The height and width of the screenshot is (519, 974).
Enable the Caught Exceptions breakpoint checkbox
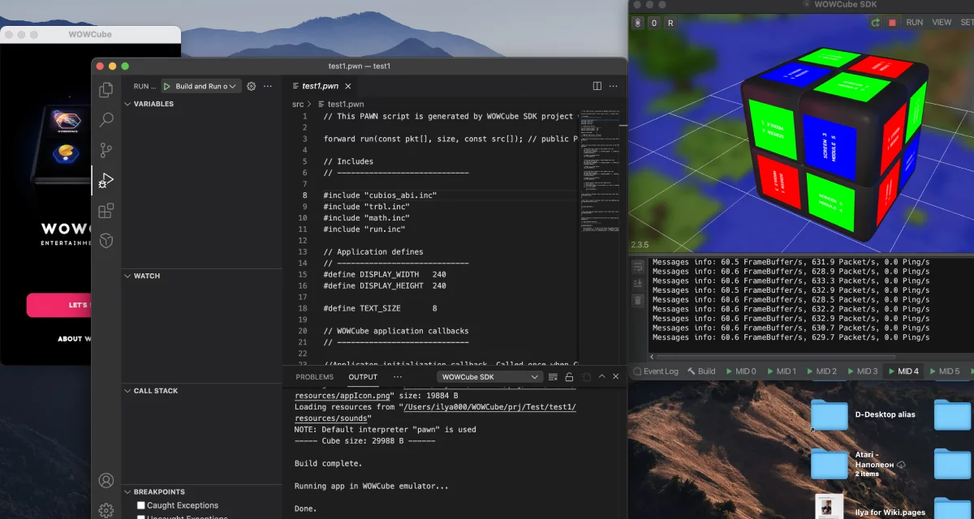click(x=141, y=505)
